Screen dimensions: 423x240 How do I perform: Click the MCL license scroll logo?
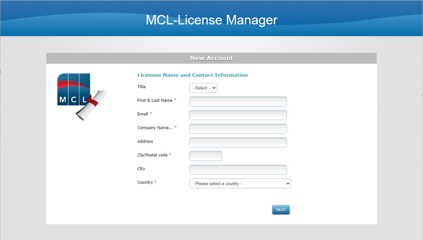(82, 97)
